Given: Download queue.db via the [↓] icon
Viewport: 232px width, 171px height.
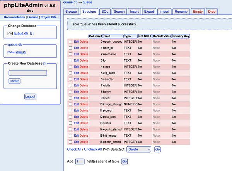Looking at the screenshot, I should point(32,34).
